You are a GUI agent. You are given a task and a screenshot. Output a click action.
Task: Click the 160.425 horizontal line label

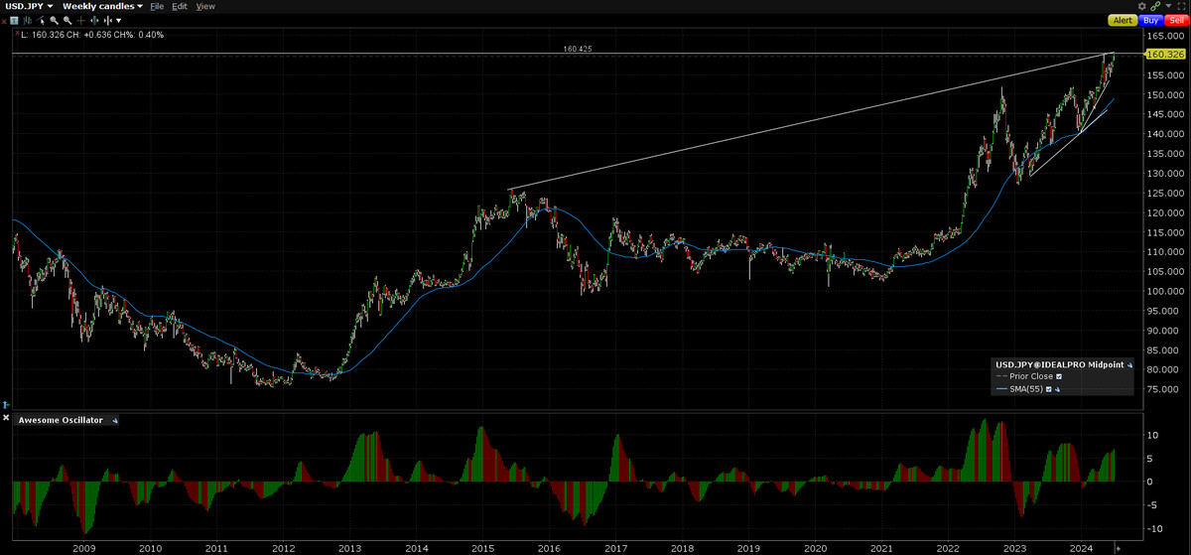point(577,47)
